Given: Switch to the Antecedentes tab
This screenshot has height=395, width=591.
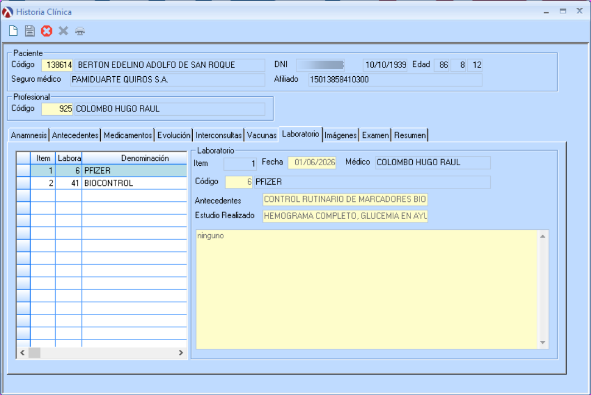Looking at the screenshot, I should 75,135.
